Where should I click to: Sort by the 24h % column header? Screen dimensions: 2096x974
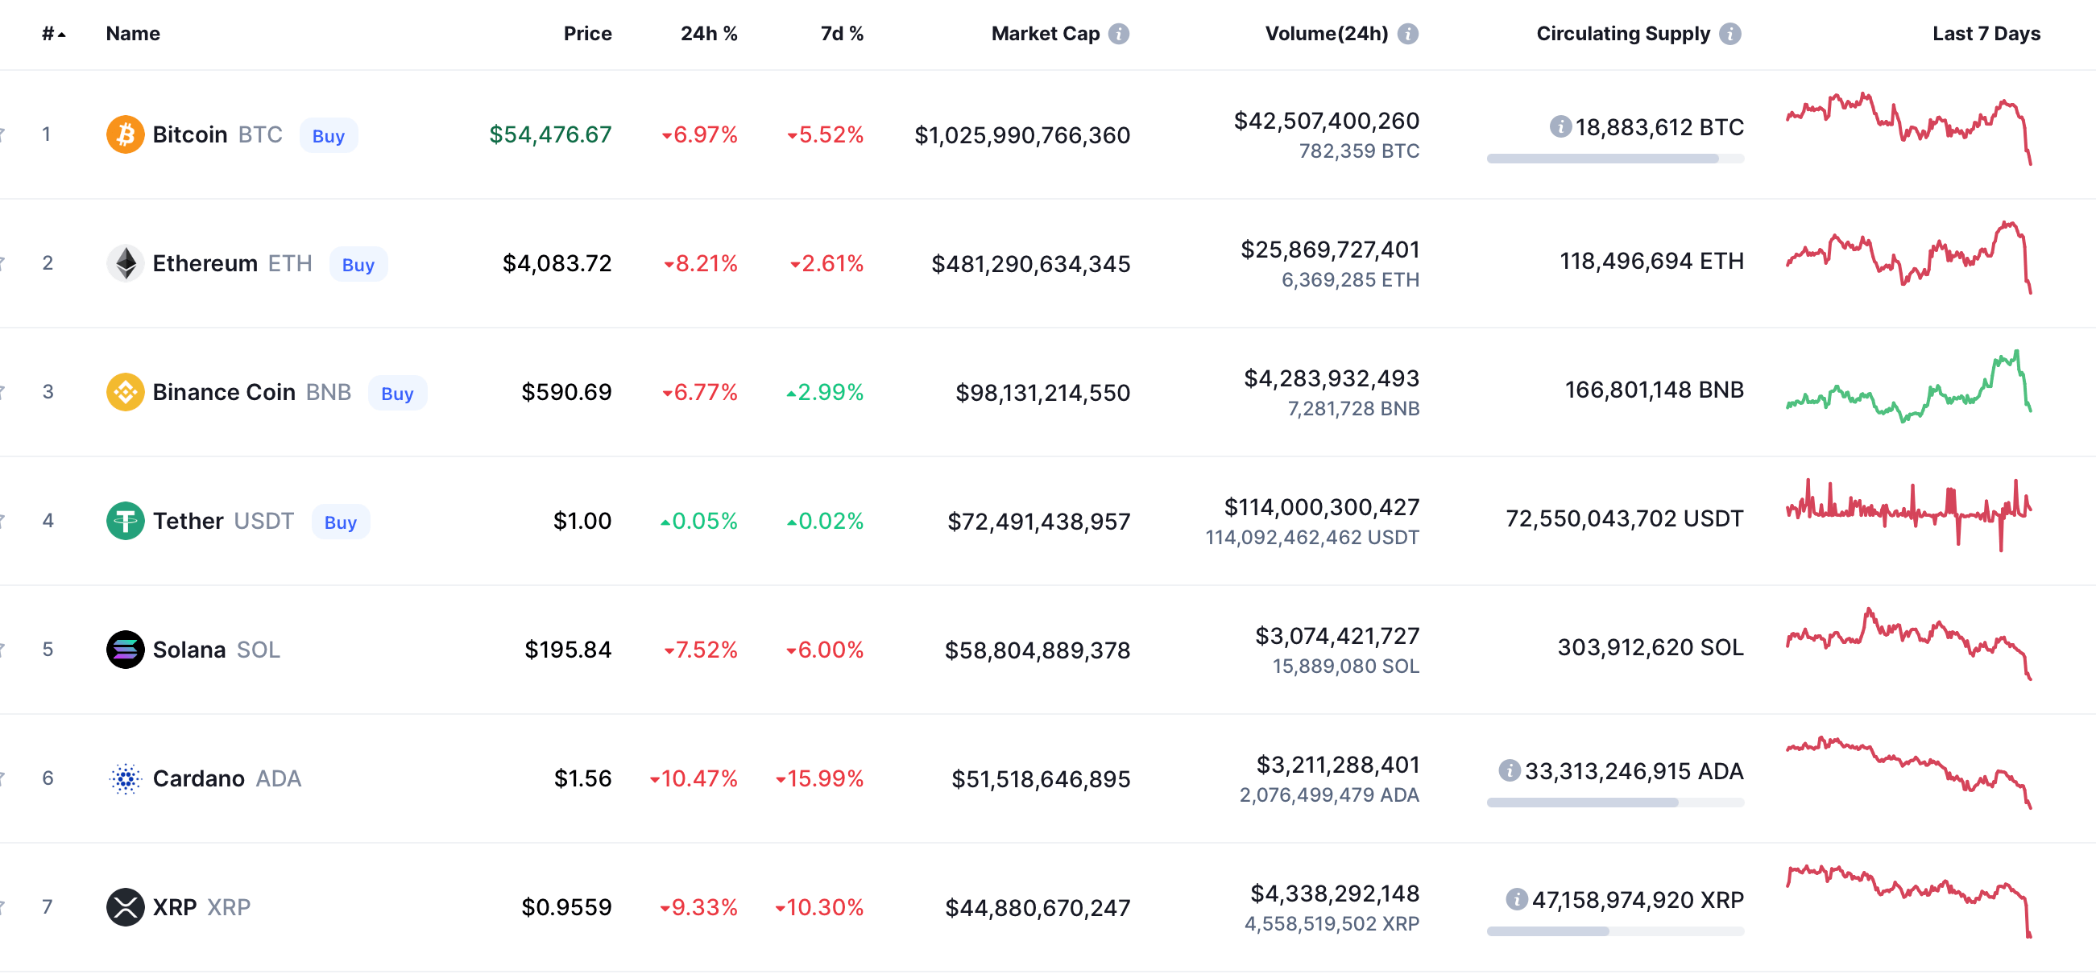pos(708,33)
